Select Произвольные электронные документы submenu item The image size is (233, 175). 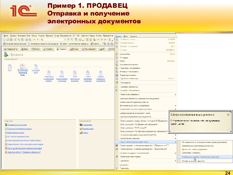coord(205,146)
